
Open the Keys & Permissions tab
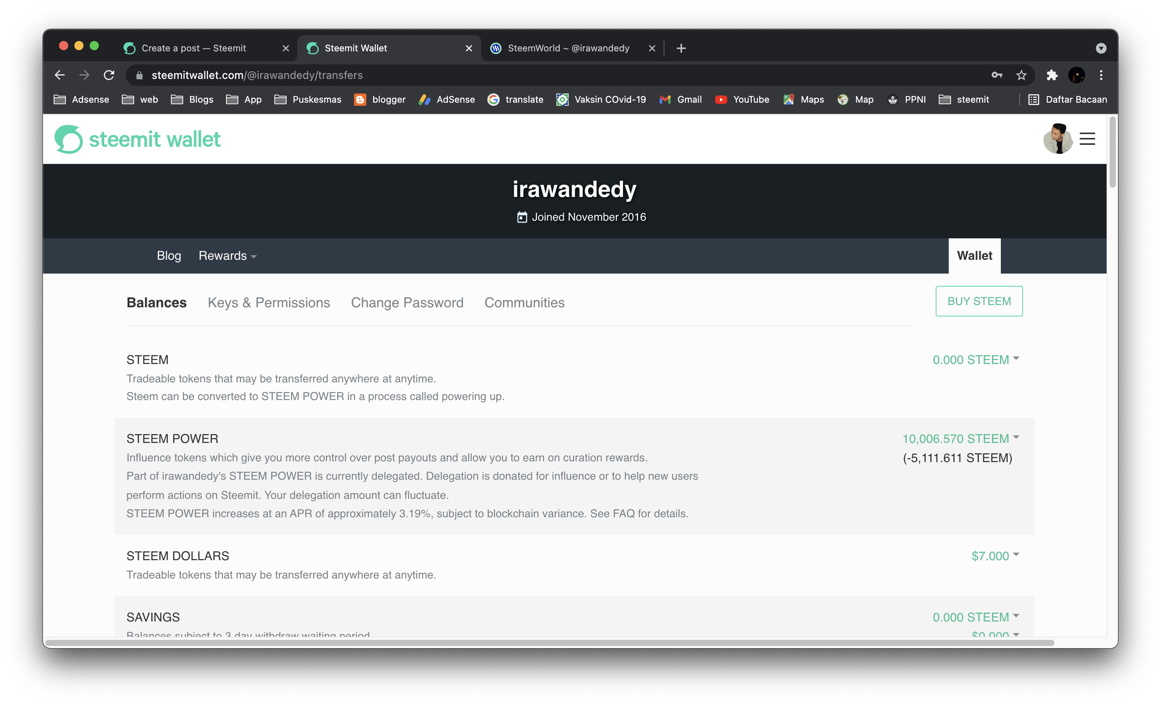pyautogui.click(x=269, y=303)
